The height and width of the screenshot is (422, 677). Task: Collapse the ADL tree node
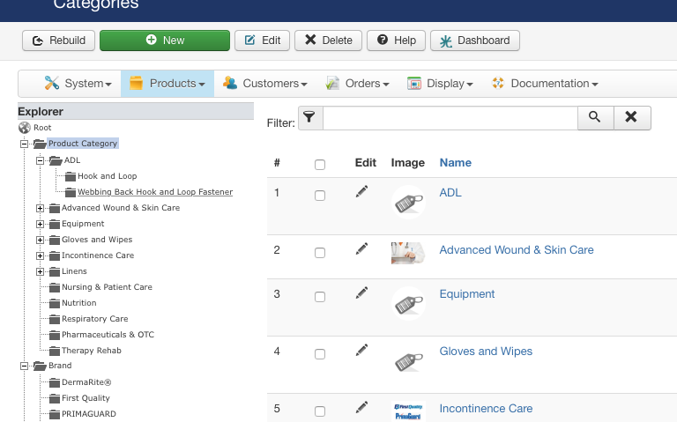click(41, 160)
